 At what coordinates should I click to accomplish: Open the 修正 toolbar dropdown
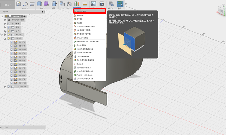(x=54, y=8)
